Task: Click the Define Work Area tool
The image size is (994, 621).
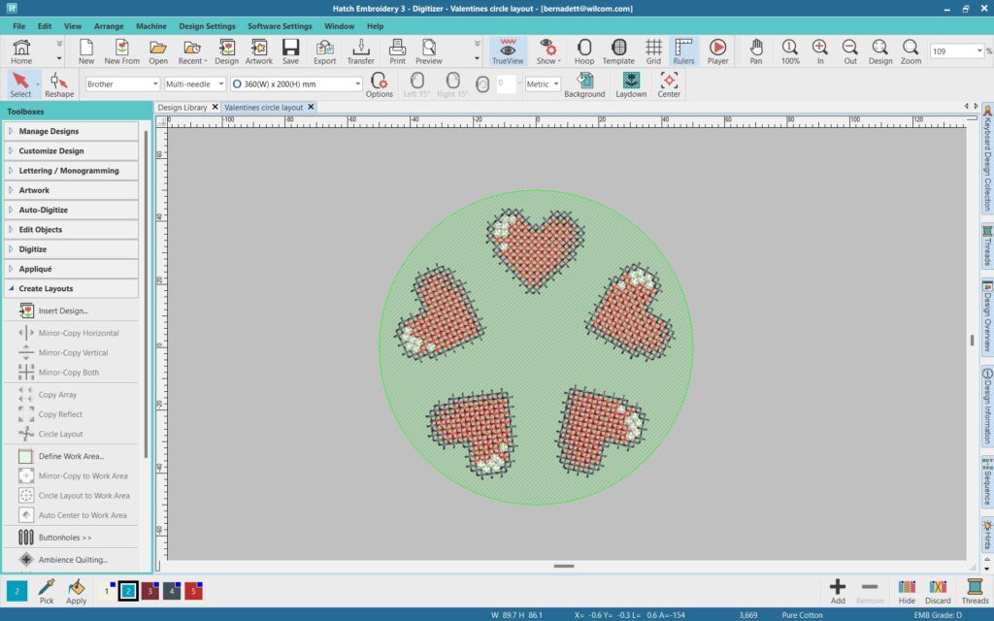Action: (70, 456)
